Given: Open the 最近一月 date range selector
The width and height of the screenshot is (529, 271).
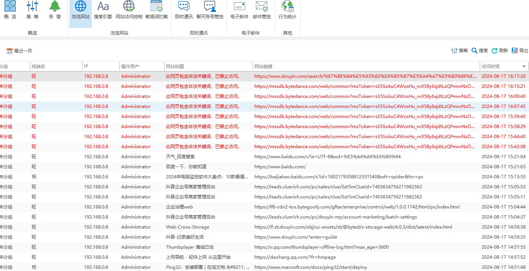Looking at the screenshot, I should (19, 51).
